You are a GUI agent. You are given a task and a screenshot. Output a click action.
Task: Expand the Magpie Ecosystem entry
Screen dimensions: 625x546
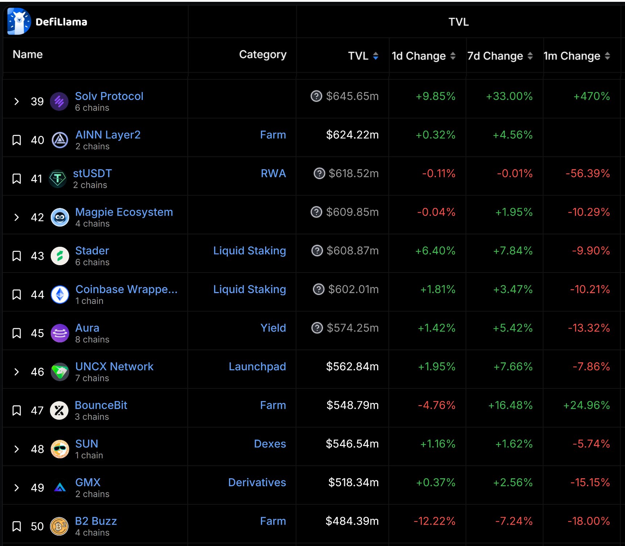point(17,217)
